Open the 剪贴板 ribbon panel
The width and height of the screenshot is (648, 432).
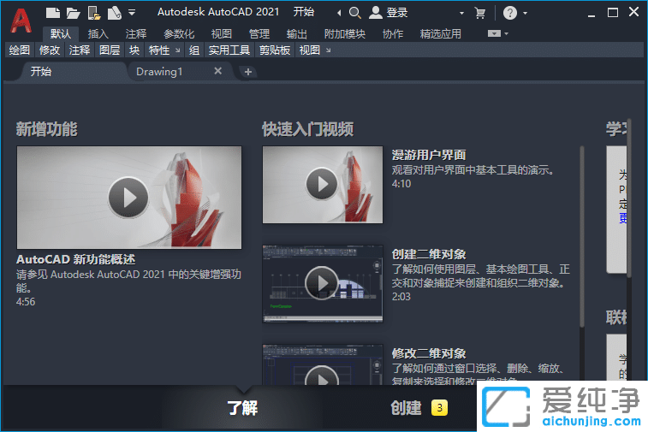click(275, 50)
